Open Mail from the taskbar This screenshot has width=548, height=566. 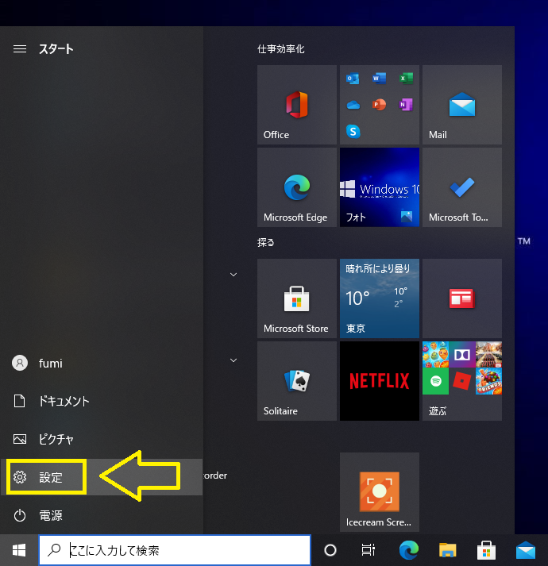click(526, 550)
